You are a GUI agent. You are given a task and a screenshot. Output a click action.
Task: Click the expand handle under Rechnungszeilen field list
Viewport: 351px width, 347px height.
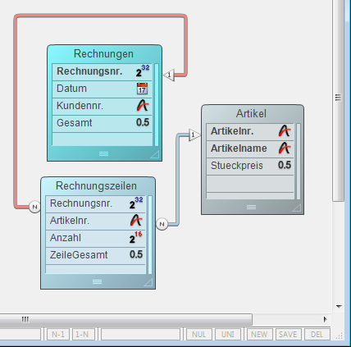click(x=97, y=281)
